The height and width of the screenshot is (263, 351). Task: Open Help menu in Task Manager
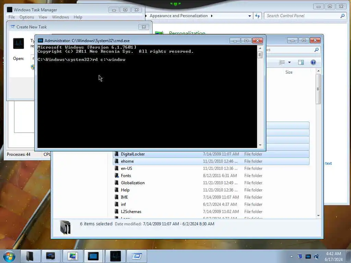coord(78,17)
